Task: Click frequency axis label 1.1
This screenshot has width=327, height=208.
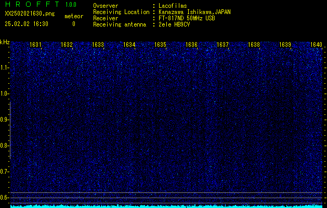Action: coord(4,68)
